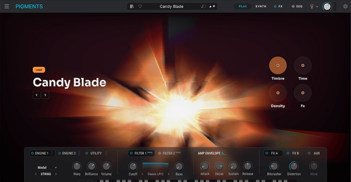Open the settings gear icon
Screen dimensions: 351x182
(x=345, y=7)
